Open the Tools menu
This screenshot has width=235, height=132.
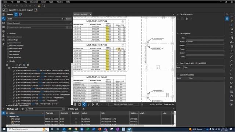51,2
